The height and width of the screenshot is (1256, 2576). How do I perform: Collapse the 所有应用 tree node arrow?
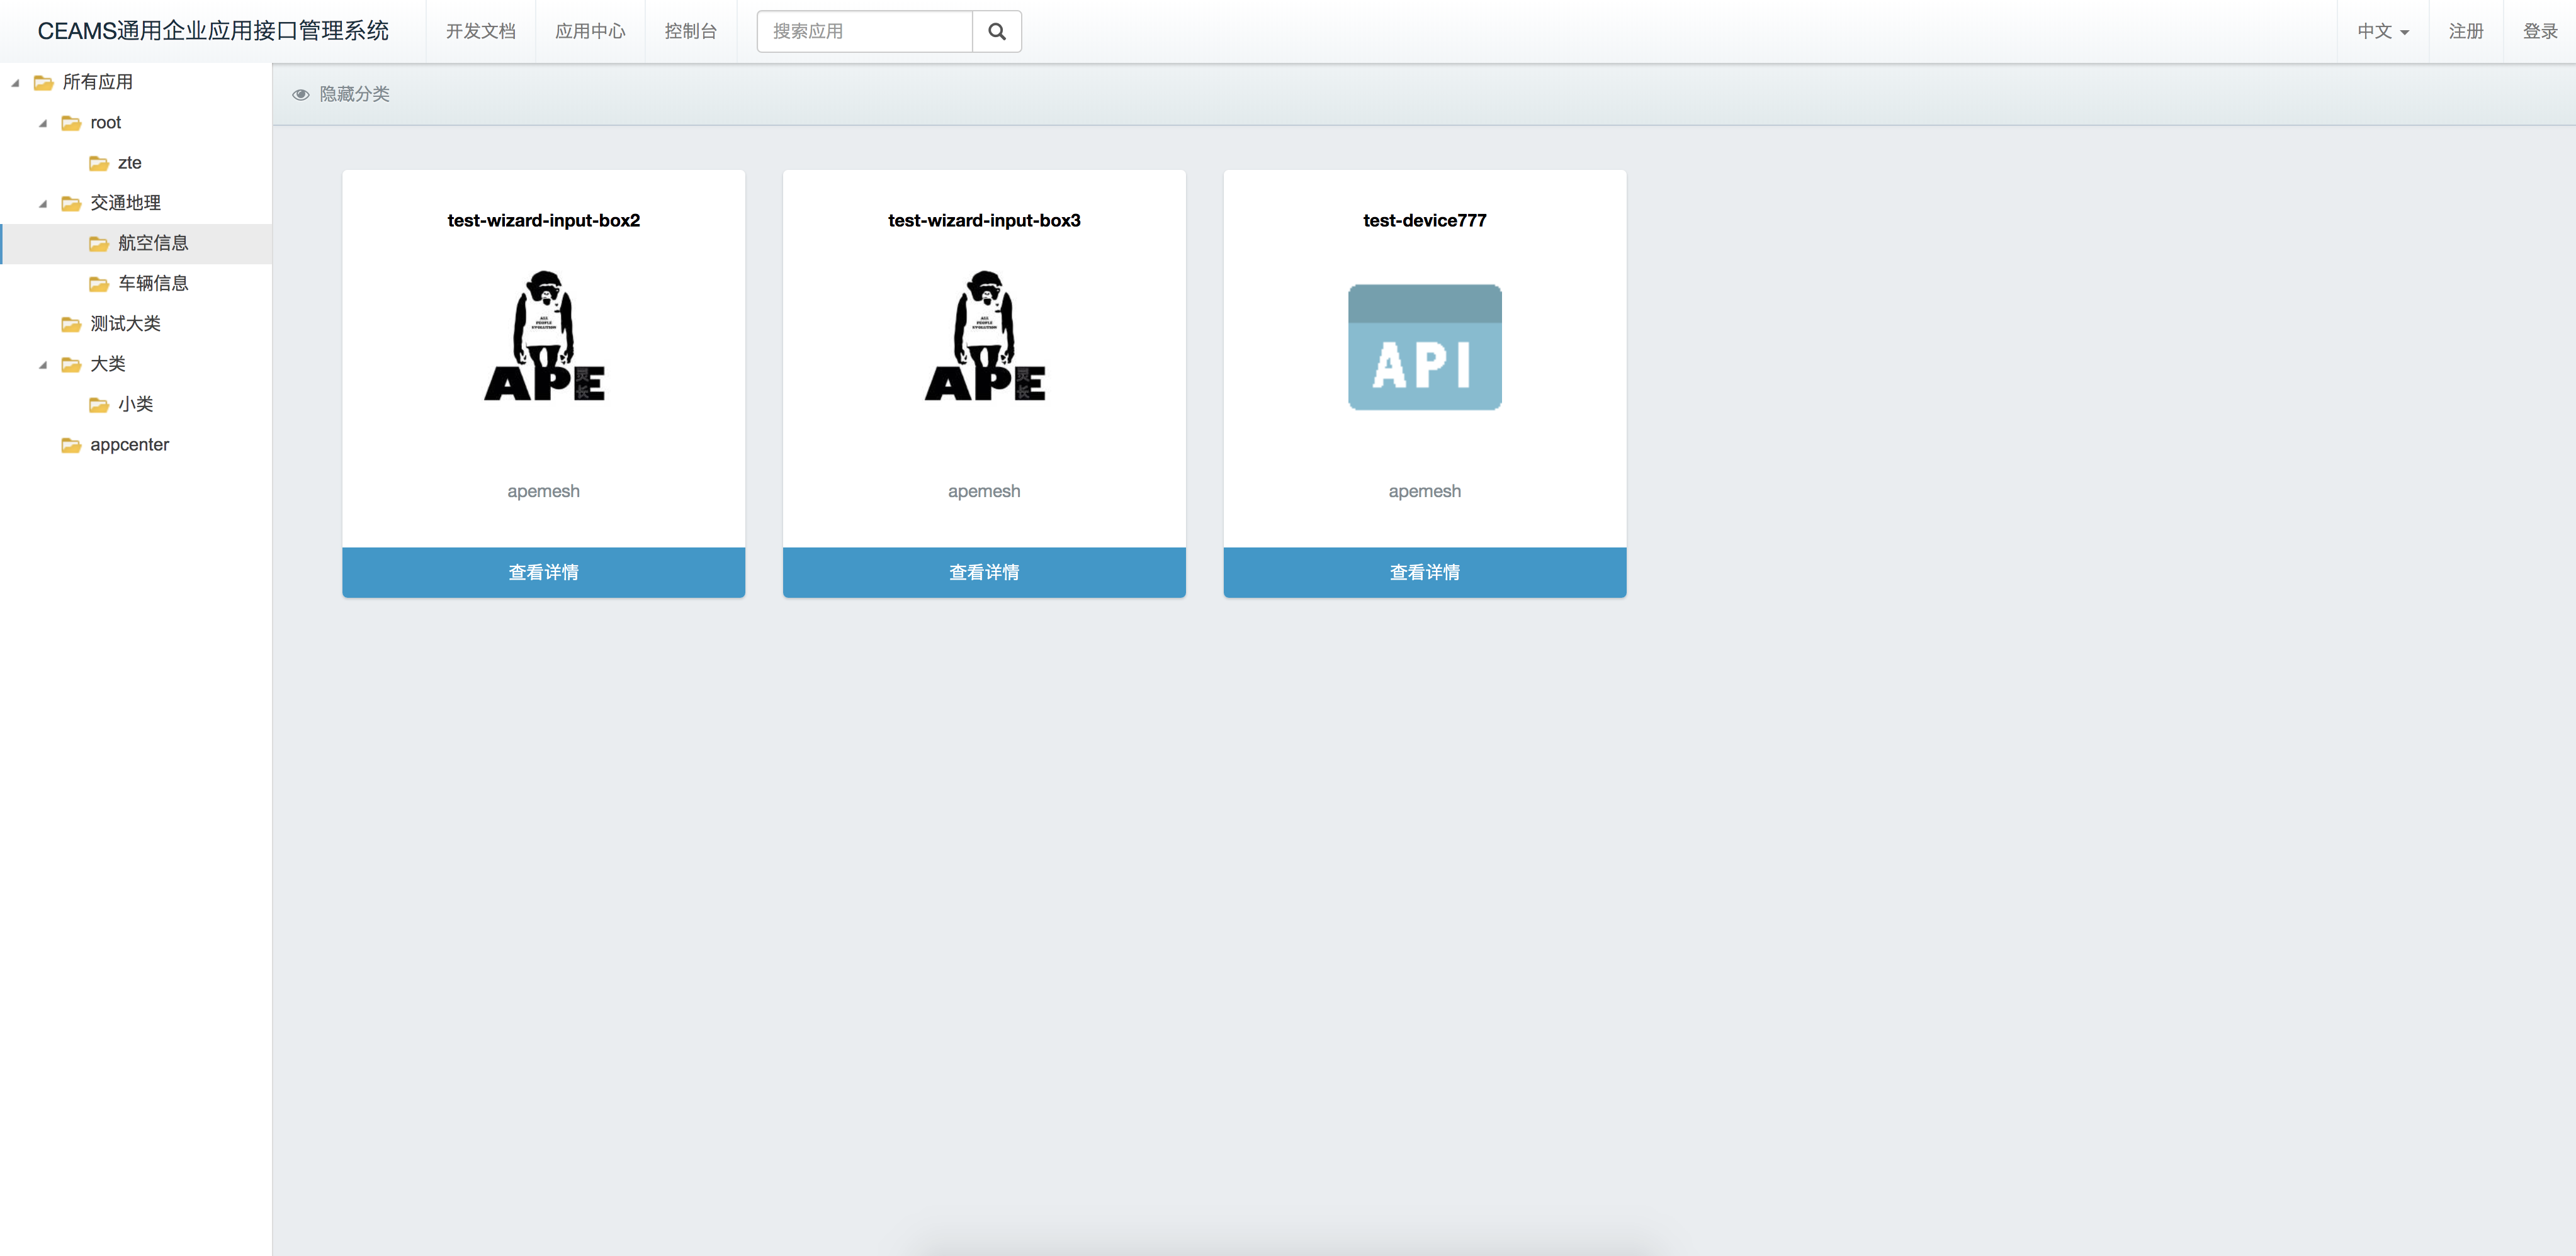click(x=15, y=83)
